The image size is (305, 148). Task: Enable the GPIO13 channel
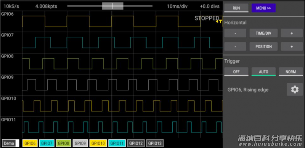(155, 143)
